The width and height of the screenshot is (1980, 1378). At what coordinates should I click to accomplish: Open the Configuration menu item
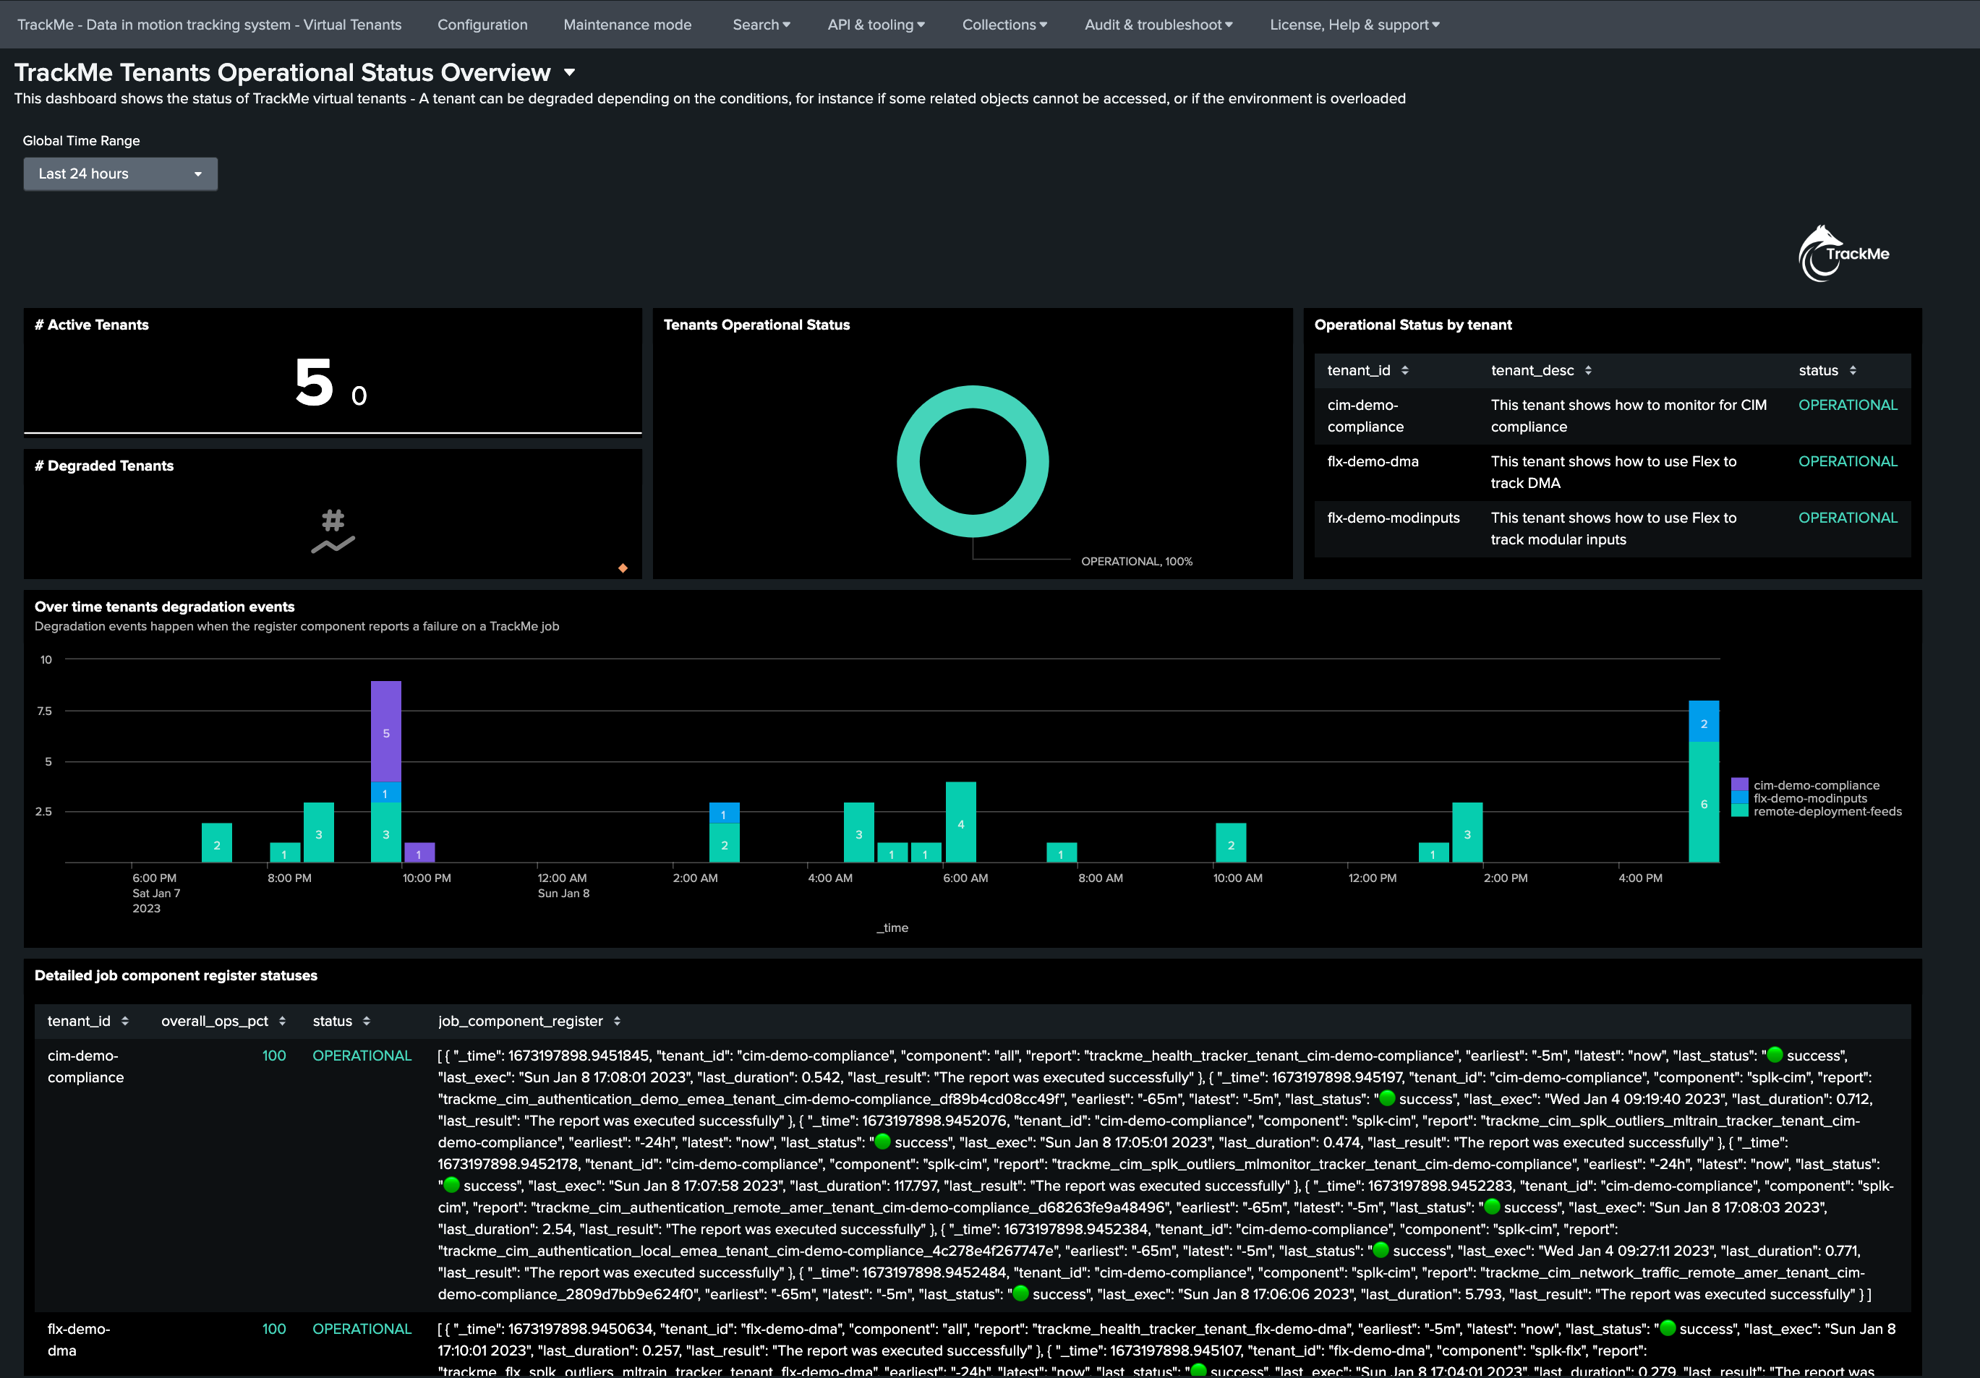pos(482,24)
